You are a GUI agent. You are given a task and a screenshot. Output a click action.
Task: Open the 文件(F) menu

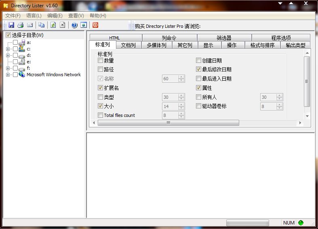pos(13,16)
